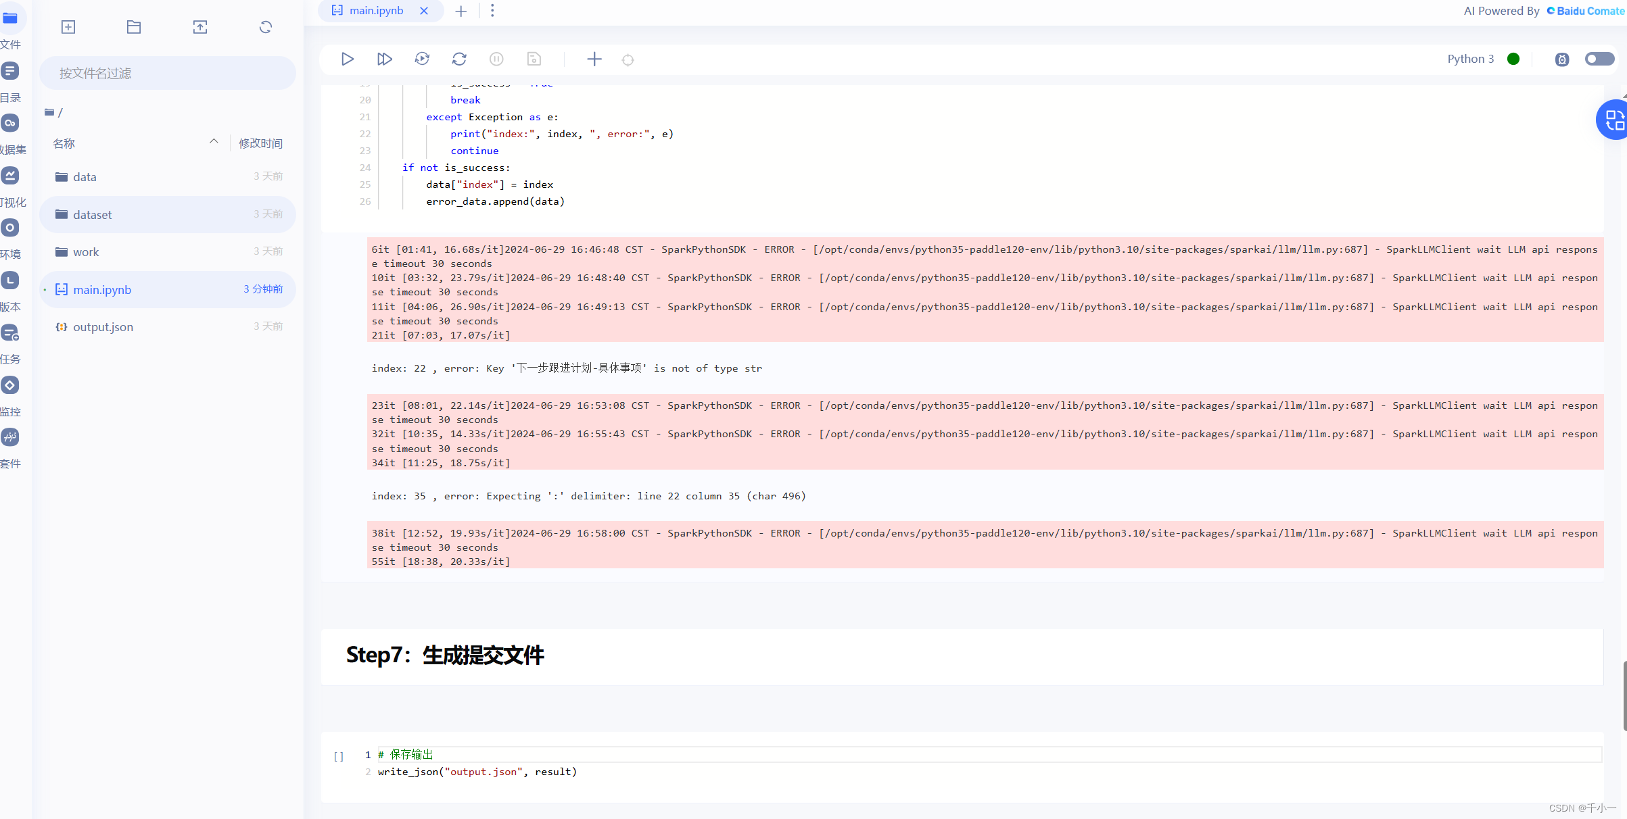Image resolution: width=1627 pixels, height=819 pixels.
Task: Click the write_json code cell line
Action: 477,772
